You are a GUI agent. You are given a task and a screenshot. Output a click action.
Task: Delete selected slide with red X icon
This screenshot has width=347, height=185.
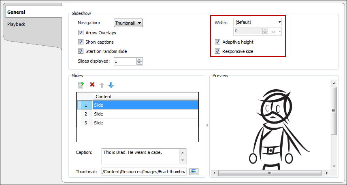pyautogui.click(x=92, y=84)
